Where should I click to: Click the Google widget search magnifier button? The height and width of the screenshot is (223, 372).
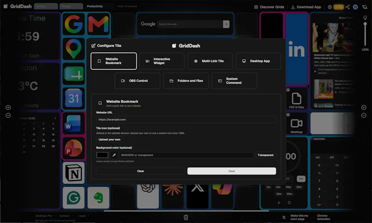click(x=226, y=24)
